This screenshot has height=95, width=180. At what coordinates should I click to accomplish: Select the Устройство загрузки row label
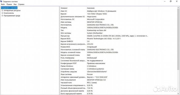pos(69,72)
